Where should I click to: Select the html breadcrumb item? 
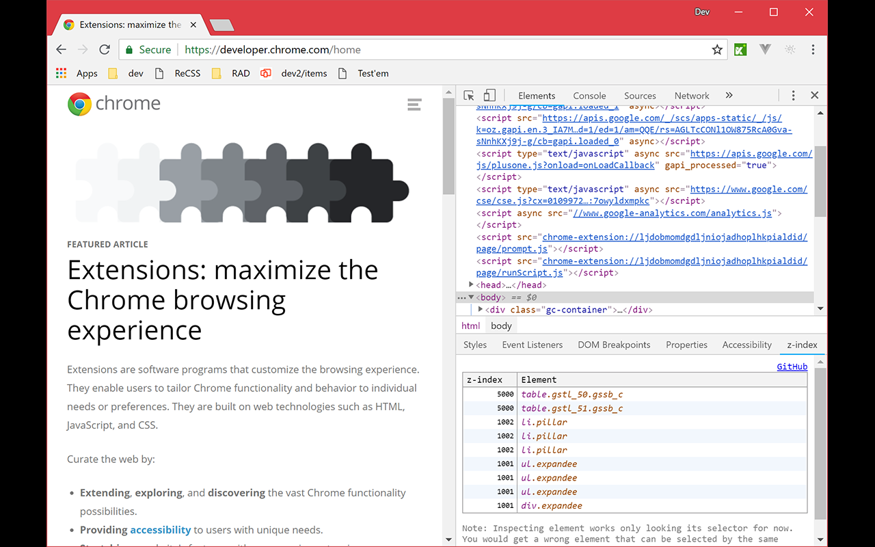pyautogui.click(x=470, y=325)
